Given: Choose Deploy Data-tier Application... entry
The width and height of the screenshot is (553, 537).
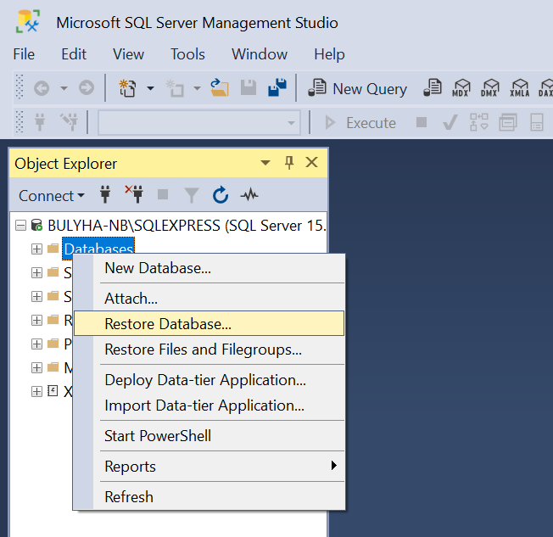Looking at the screenshot, I should (x=209, y=380).
